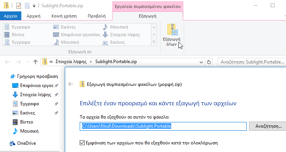286x152 pixels.
Task: Open Έγγραφα in the navigation pane
Action: 26,104
